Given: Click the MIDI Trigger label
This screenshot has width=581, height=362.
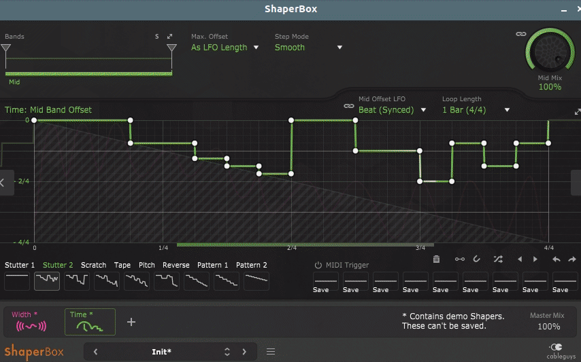Looking at the screenshot, I should coord(347,265).
